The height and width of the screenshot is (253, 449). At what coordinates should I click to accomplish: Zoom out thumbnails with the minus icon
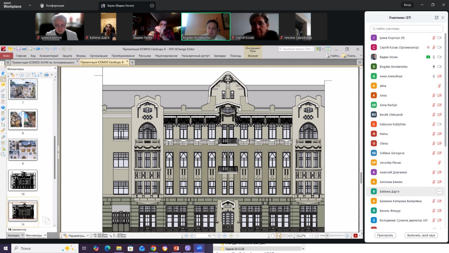pyautogui.click(x=27, y=75)
